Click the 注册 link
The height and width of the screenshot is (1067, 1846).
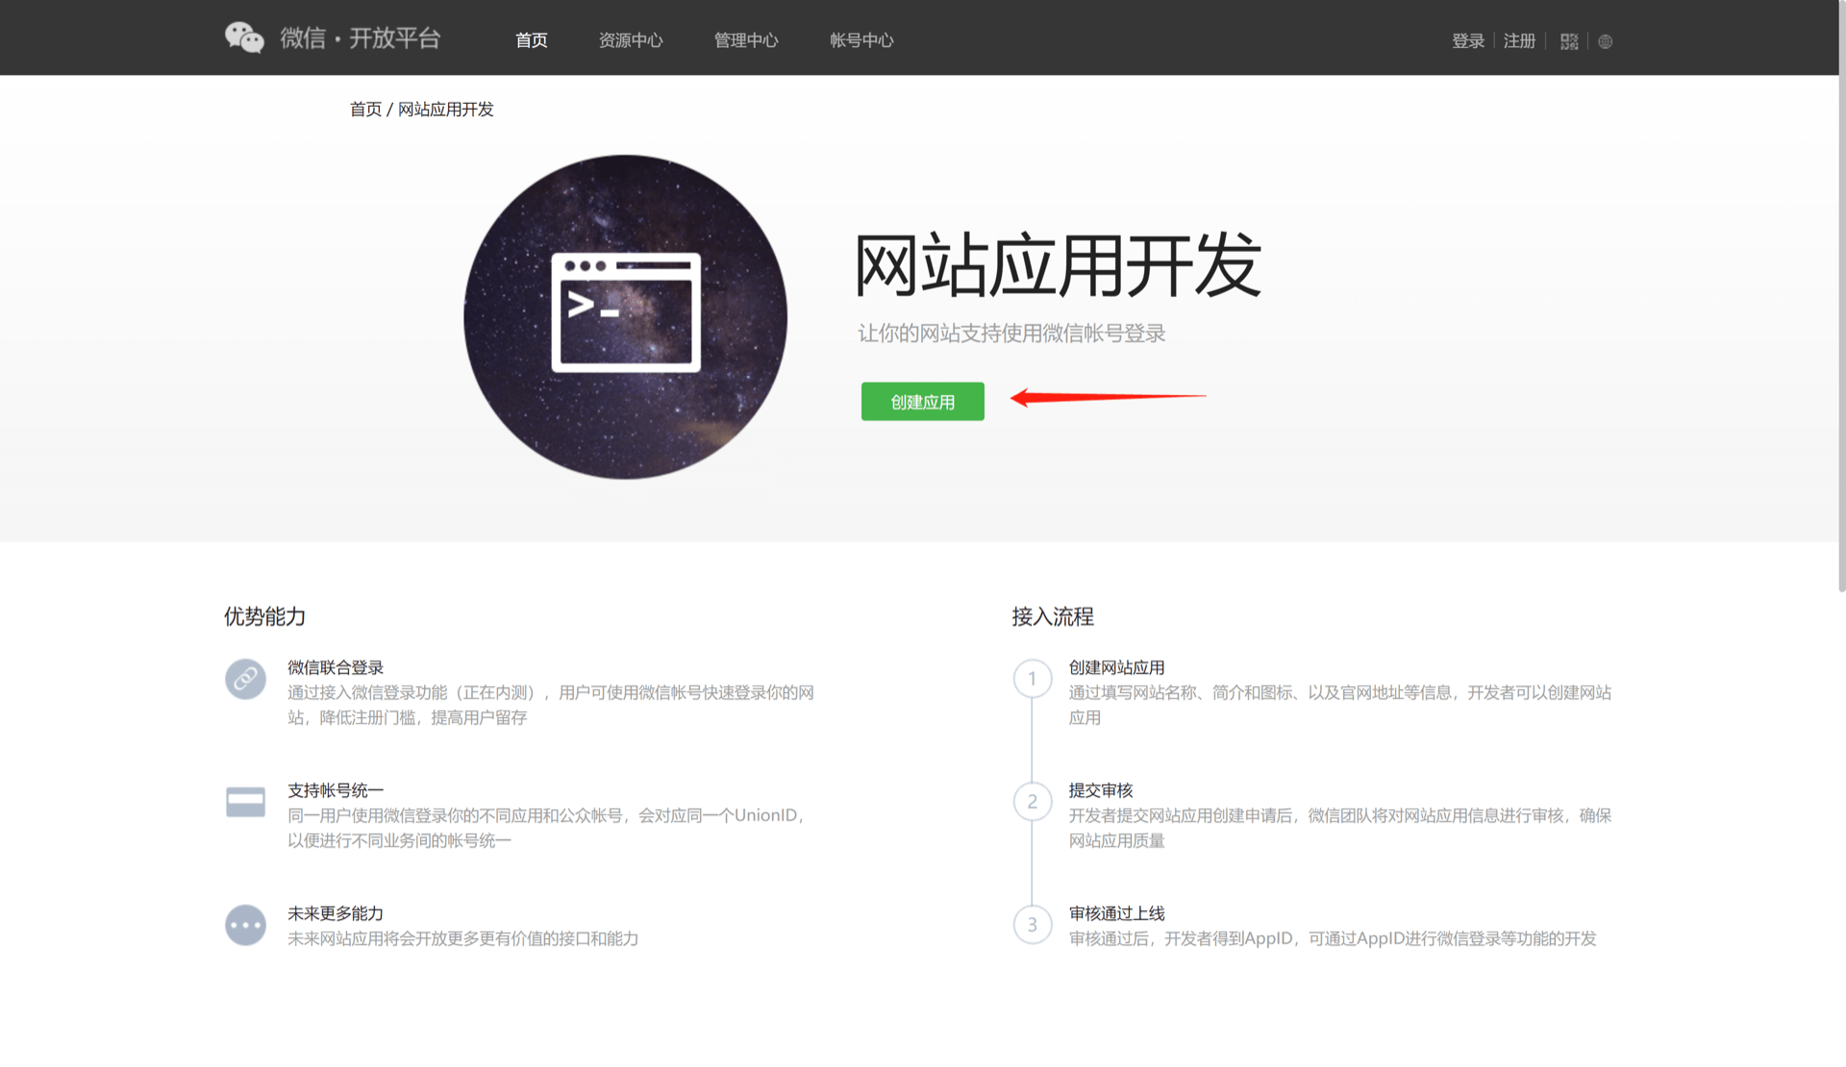click(x=1519, y=42)
